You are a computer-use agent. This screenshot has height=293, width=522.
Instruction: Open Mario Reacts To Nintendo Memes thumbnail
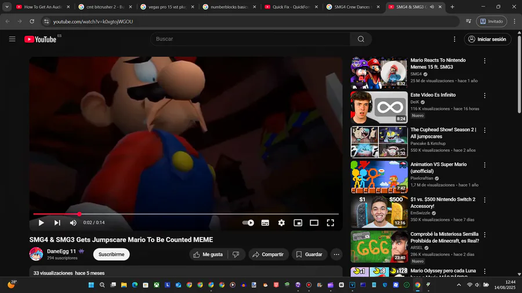tap(379, 73)
